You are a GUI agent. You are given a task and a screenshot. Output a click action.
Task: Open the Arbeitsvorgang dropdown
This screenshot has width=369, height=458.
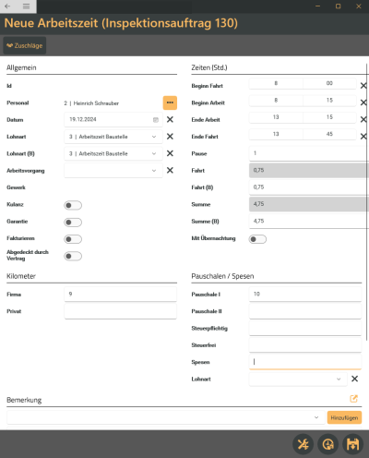154,171
